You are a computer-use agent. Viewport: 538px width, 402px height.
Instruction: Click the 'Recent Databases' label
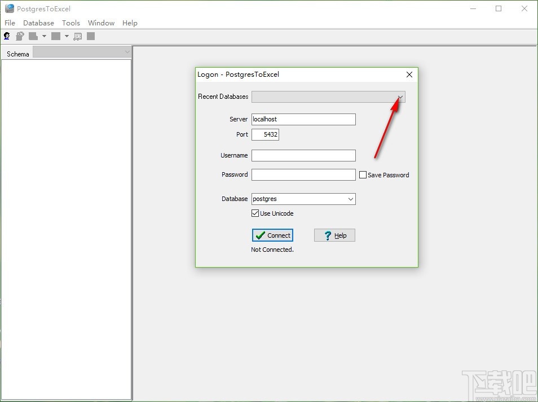(223, 97)
